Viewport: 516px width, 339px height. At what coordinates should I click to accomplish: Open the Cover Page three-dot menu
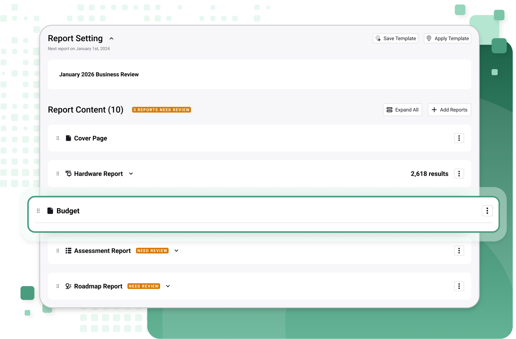tap(459, 138)
